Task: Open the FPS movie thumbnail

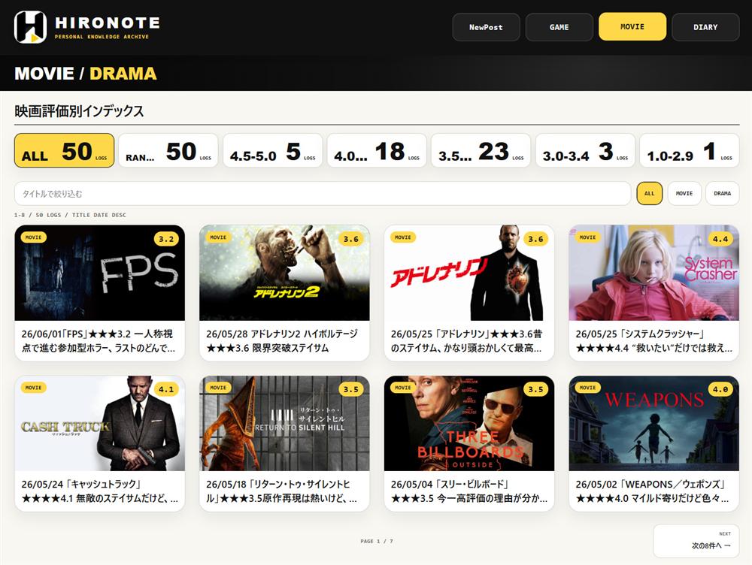Action: (100, 273)
